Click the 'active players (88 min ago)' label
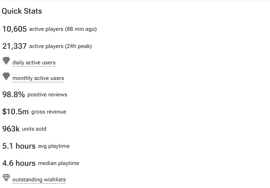Image resolution: width=270 pixels, height=188 pixels. (x=63, y=29)
